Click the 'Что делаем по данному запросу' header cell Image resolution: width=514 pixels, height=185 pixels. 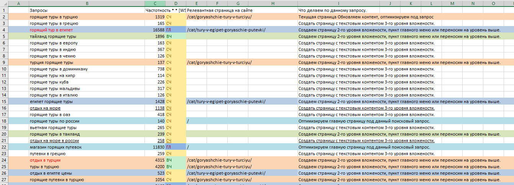[x=332, y=10]
